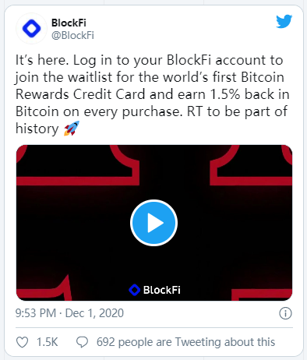Open the '9:53 PM' timestamp link
The height and width of the screenshot is (360, 307).
pyautogui.click(x=36, y=313)
